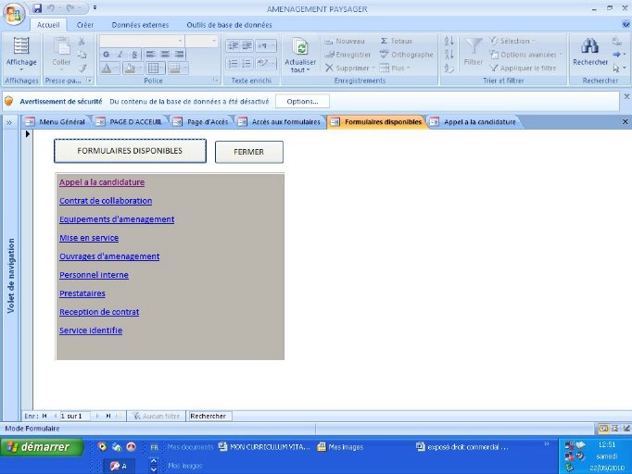
Task: Open the Contrat de collaboration link
Action: tap(106, 201)
